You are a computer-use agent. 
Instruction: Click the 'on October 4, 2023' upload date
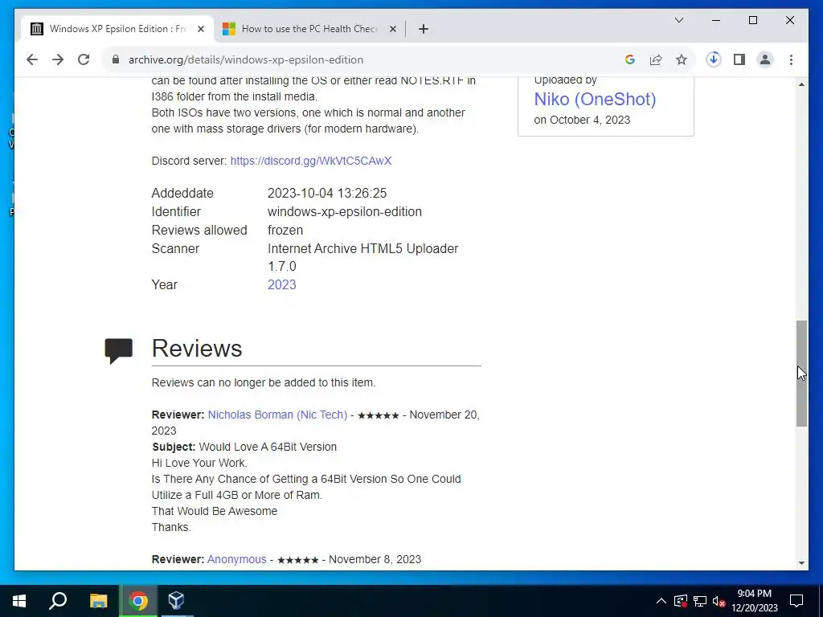tap(582, 120)
